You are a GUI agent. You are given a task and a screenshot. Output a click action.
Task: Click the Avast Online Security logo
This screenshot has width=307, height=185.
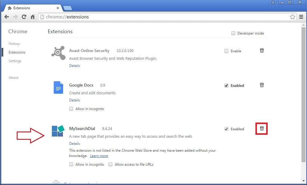(x=58, y=53)
